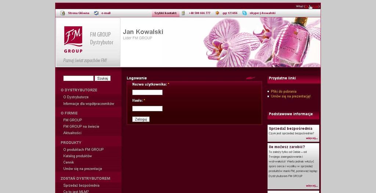The image size is (376, 193).
Task: Click the Szukaj button
Action: [103, 78]
